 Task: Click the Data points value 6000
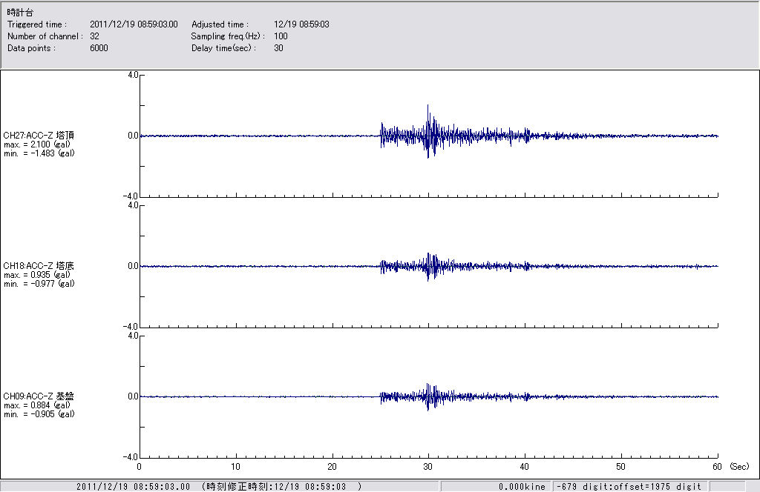[99, 48]
